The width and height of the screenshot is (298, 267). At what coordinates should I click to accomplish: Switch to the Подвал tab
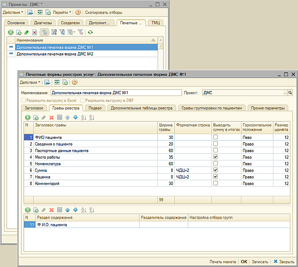click(95, 108)
